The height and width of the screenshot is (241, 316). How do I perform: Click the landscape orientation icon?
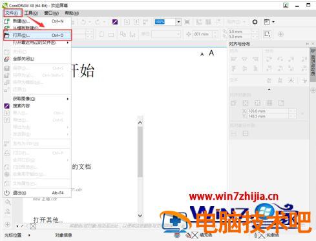111,34
